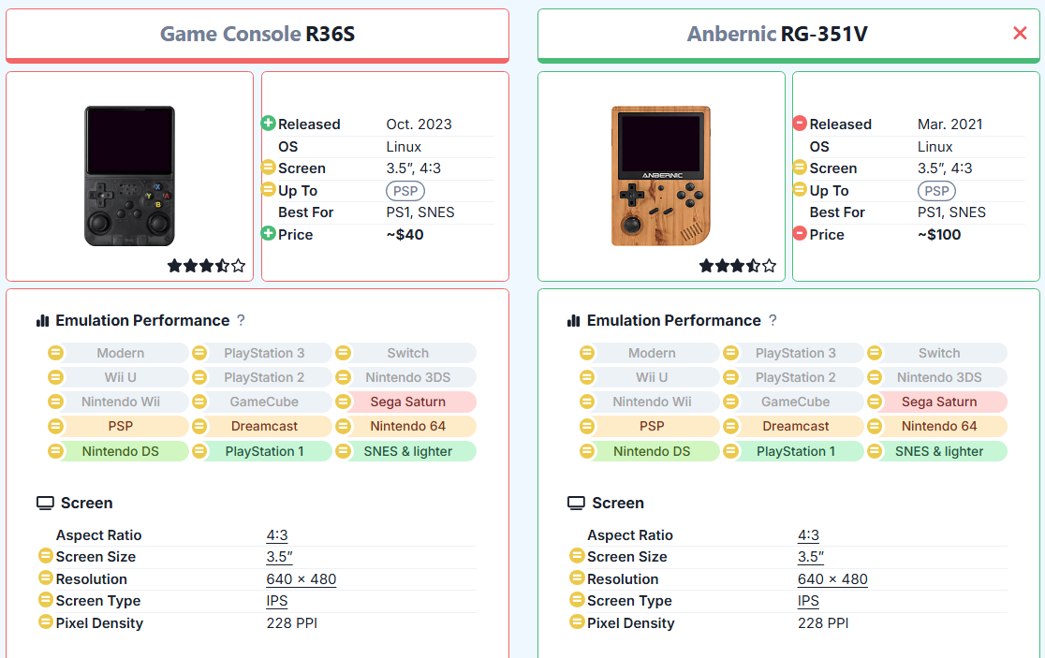Viewport: 1045px width, 658px height.
Task: Click the Game Console R36S title header
Action: (x=258, y=35)
